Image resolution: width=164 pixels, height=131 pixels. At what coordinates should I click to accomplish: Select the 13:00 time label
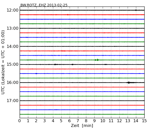click(12, 28)
